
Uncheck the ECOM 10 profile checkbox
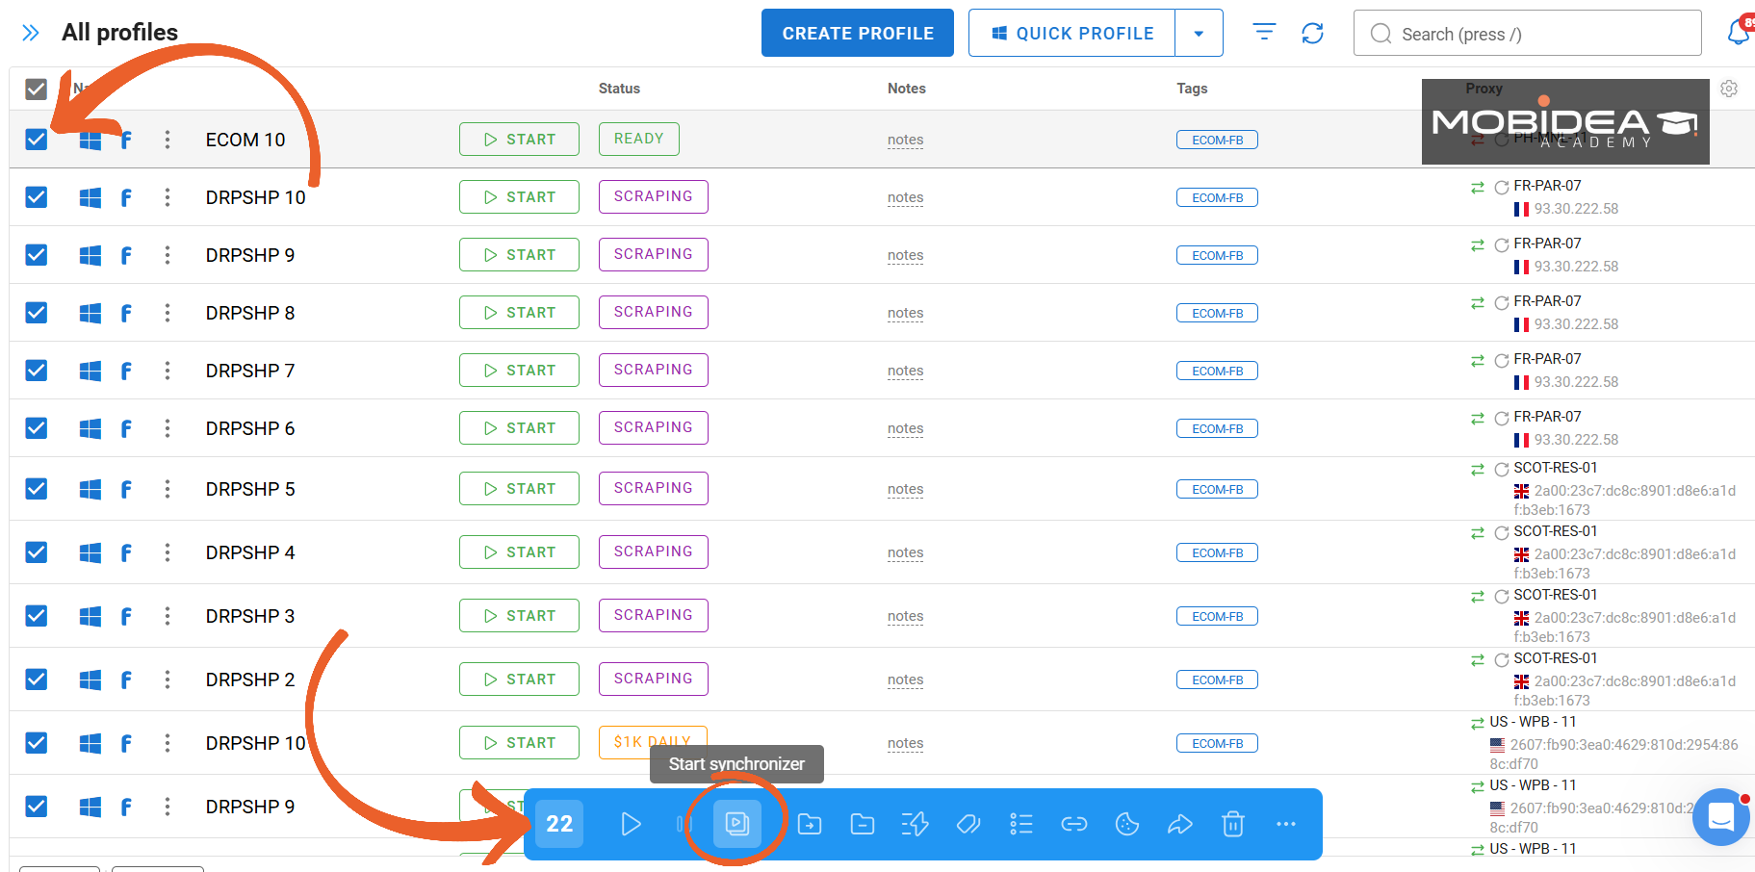point(36,140)
